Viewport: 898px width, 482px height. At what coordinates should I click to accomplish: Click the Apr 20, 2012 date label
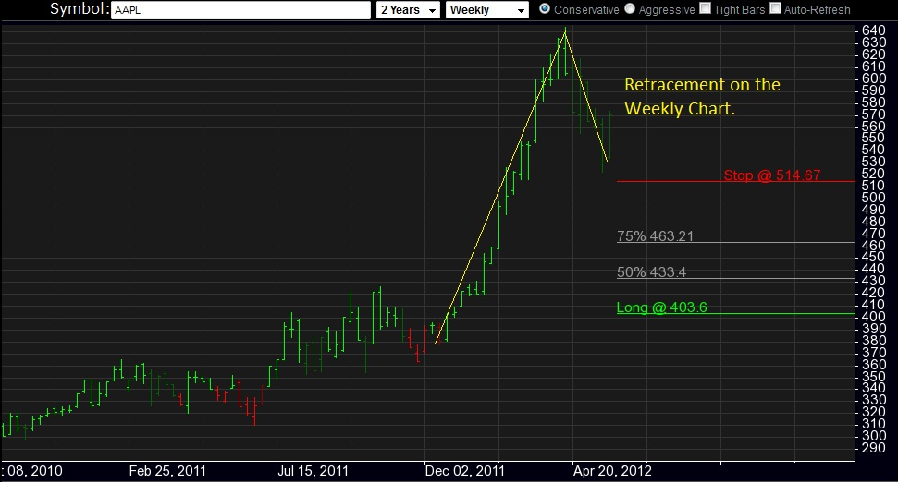612,471
